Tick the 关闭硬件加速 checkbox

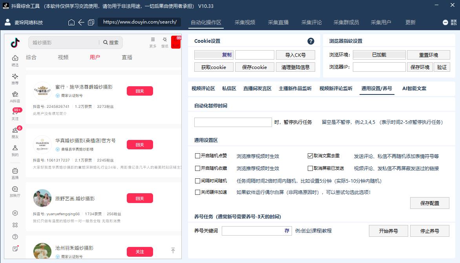198,192
